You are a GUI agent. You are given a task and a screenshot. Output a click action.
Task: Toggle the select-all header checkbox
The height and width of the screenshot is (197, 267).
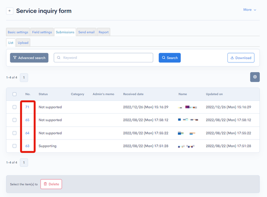(15, 94)
